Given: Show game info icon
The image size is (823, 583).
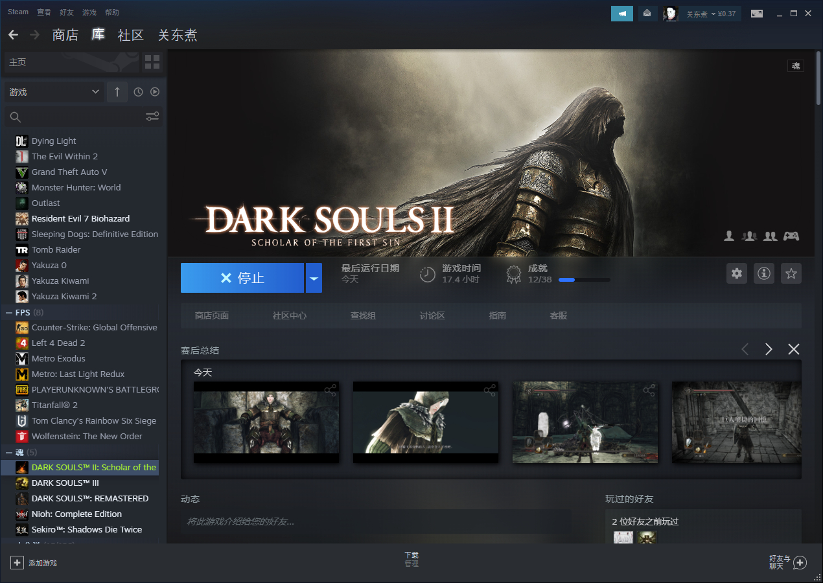Looking at the screenshot, I should point(764,273).
